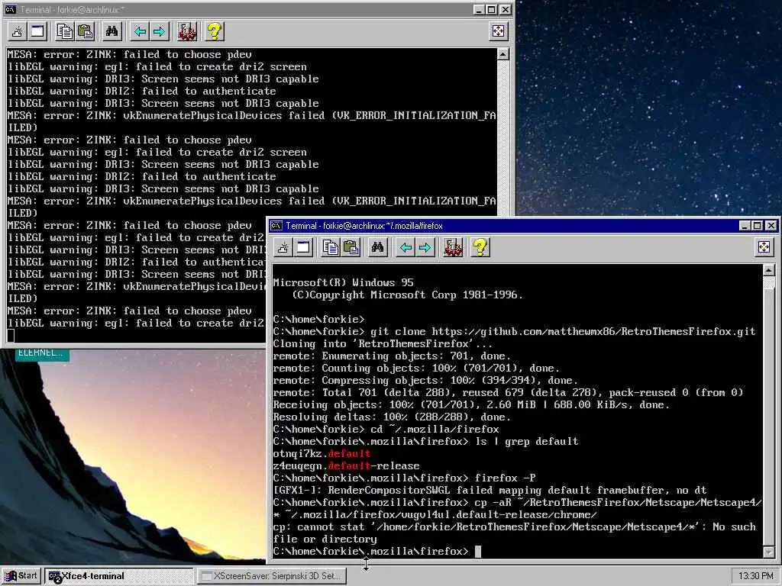This screenshot has width=782, height=586.
Task: Open new window icon in background terminal toolbar
Action: [38, 32]
